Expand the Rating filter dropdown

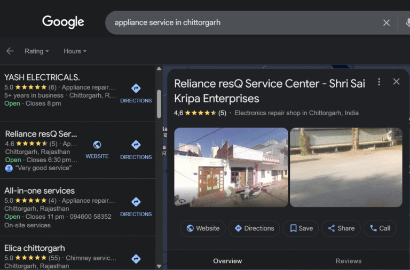[36, 51]
